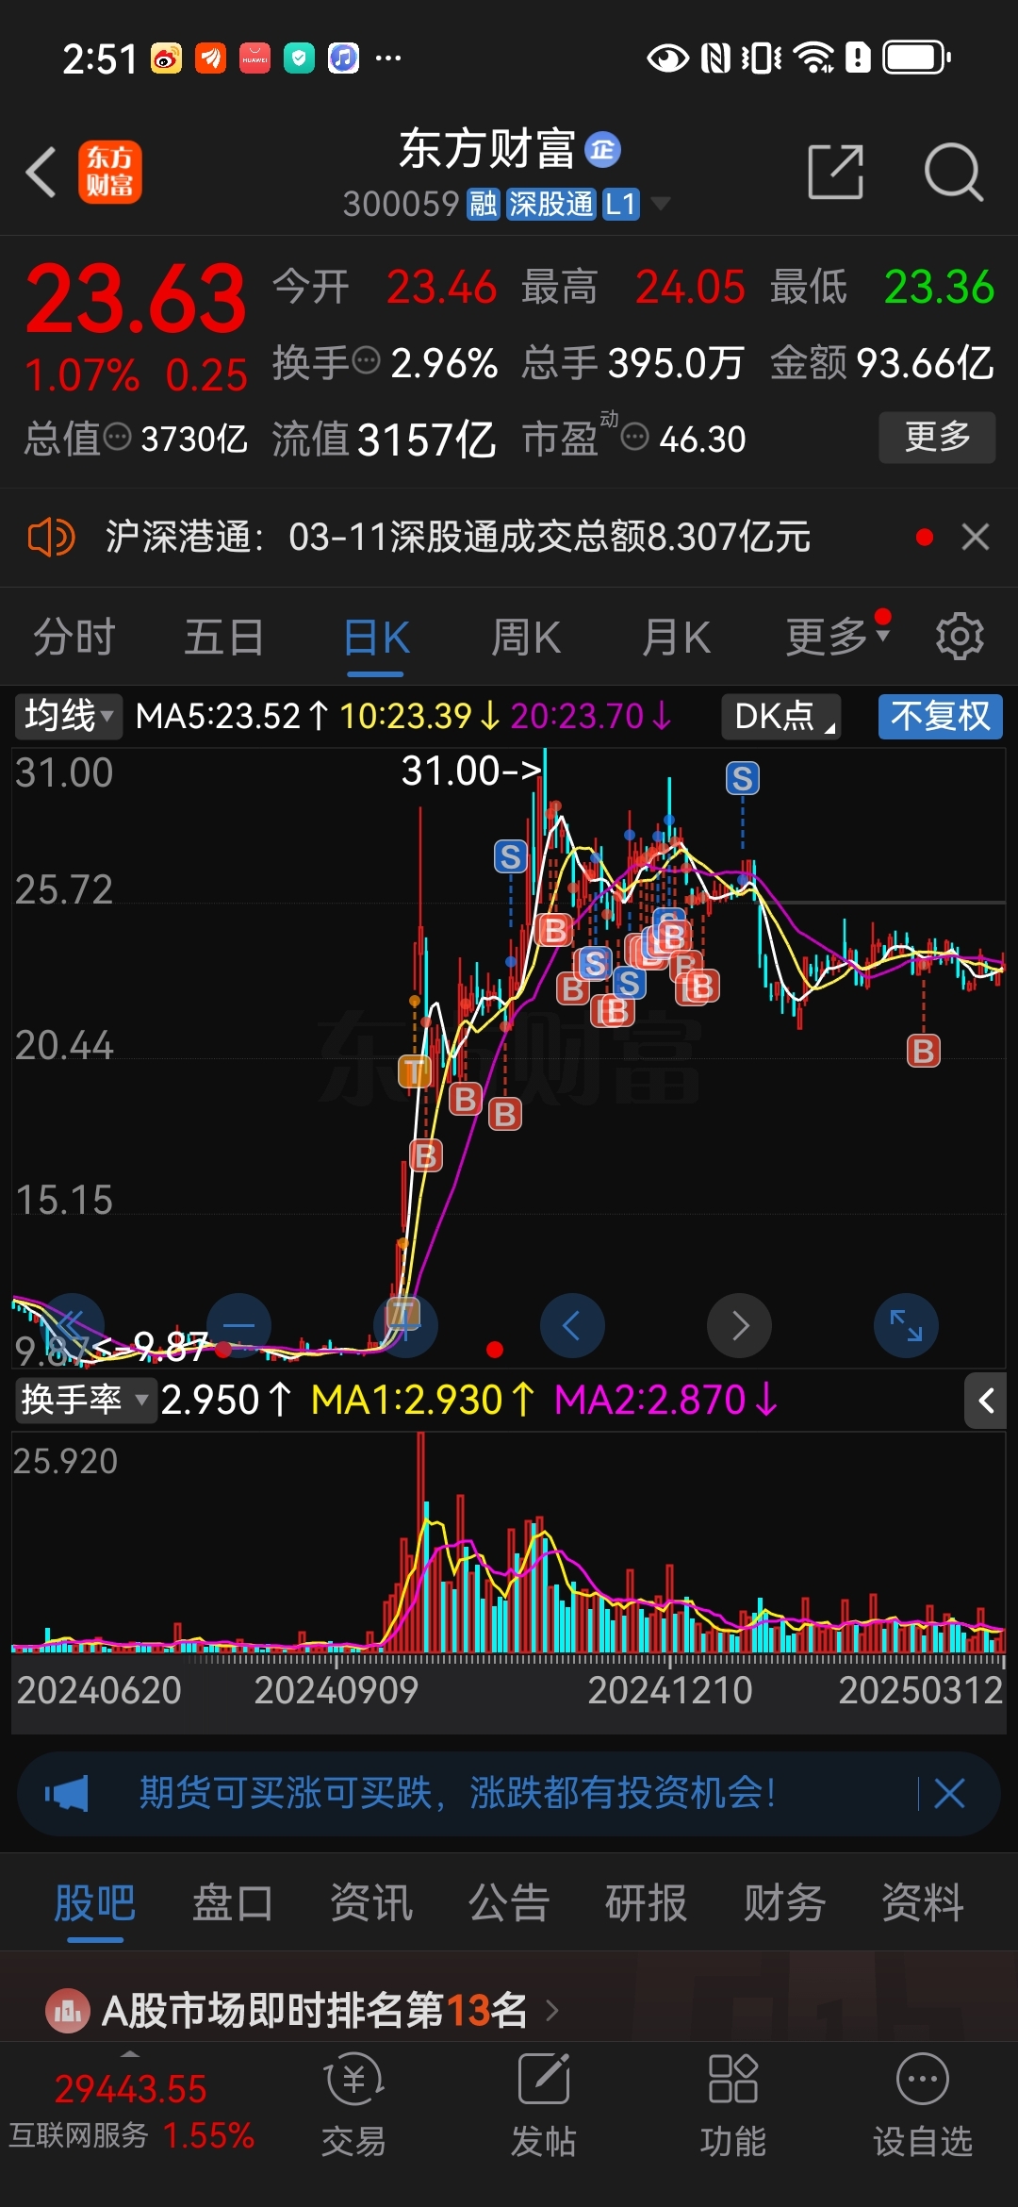Viewport: 1018px width, 2207px height.
Task: Jump to earliest data double-arrow button
Action: pyautogui.click(x=72, y=1325)
